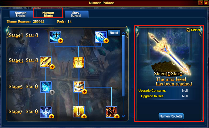
Task: Click the Reset button
Action: point(114,33)
